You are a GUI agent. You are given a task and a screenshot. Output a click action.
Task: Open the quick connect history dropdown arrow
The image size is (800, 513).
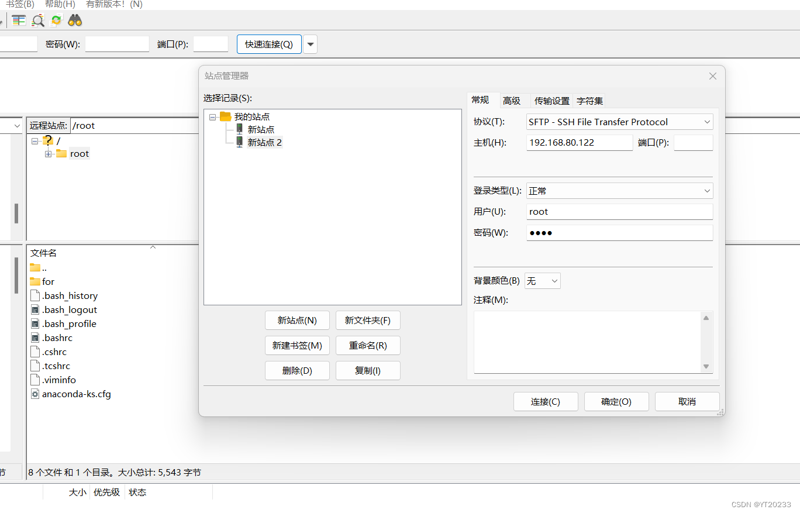(x=310, y=44)
